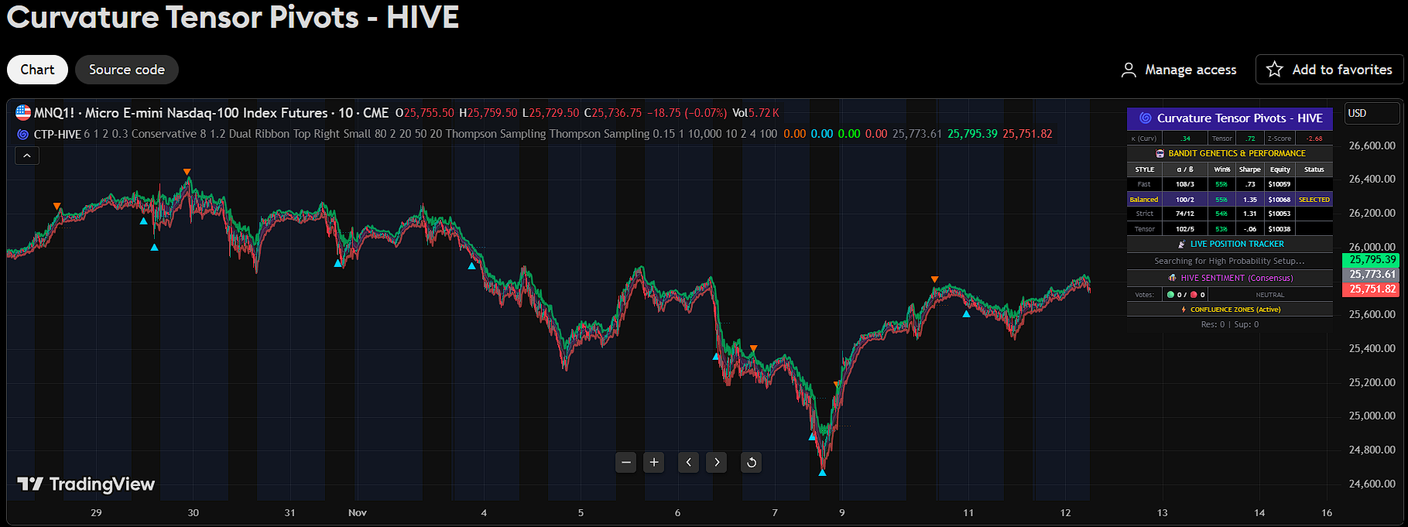Click the Equity column header
The height and width of the screenshot is (527, 1408).
pos(1280,169)
